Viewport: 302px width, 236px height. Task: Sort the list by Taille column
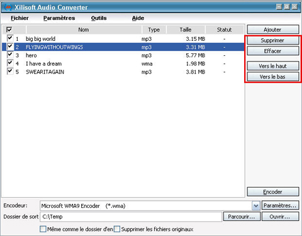[x=186, y=29]
